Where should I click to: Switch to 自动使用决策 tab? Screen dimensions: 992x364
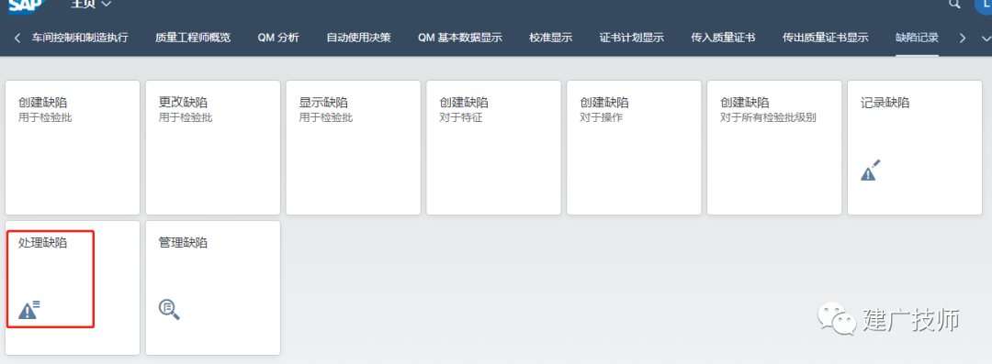click(359, 38)
